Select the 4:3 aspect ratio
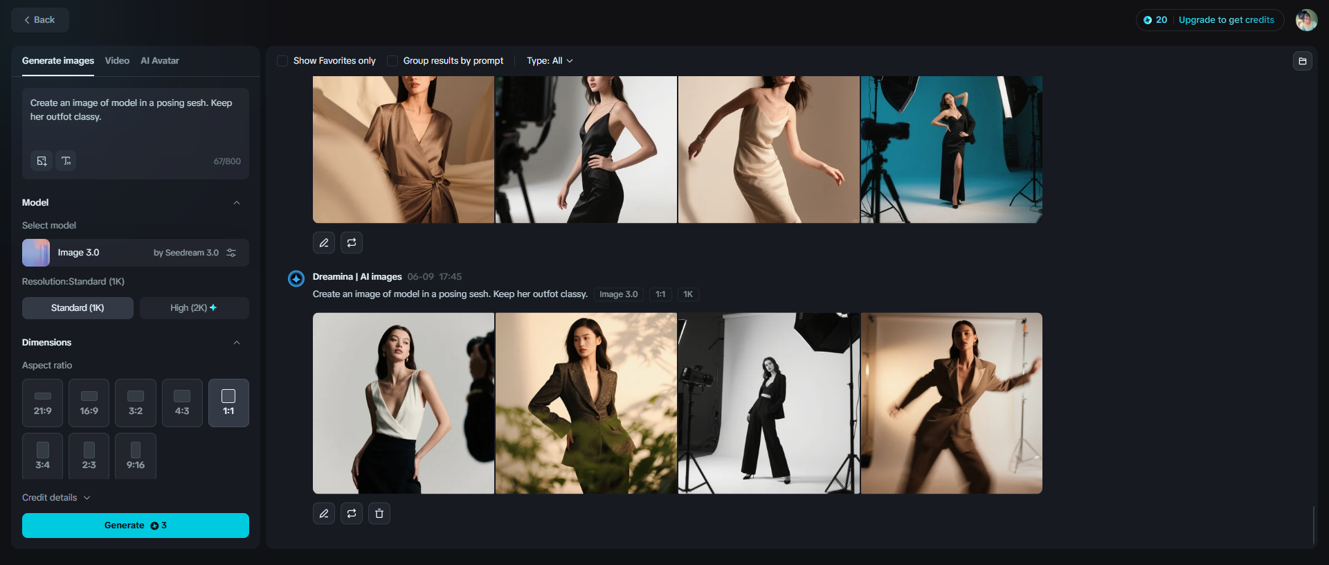Viewport: 1329px width, 565px height. pos(182,403)
